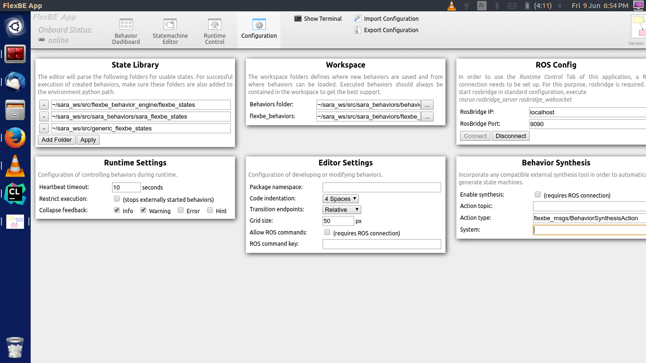Browse for the flexbe_behaviors folder

click(427, 117)
